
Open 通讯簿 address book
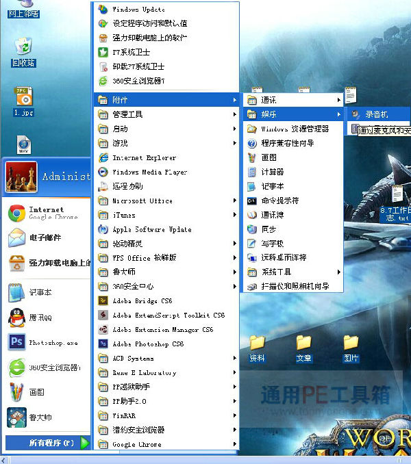point(293,215)
